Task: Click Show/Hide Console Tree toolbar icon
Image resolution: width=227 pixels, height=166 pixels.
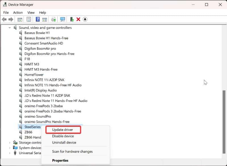Action: 20,19
